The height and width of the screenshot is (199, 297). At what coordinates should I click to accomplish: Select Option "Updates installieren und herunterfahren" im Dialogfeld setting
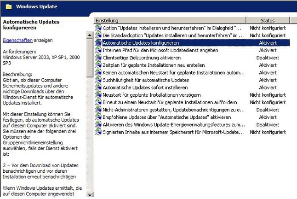click(172, 28)
